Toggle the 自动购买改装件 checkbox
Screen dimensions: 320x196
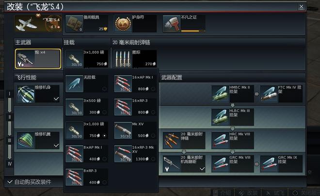pos(10,182)
